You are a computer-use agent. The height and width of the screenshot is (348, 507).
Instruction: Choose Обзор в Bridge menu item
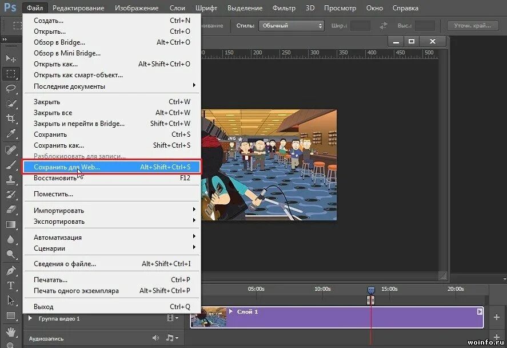coord(111,42)
